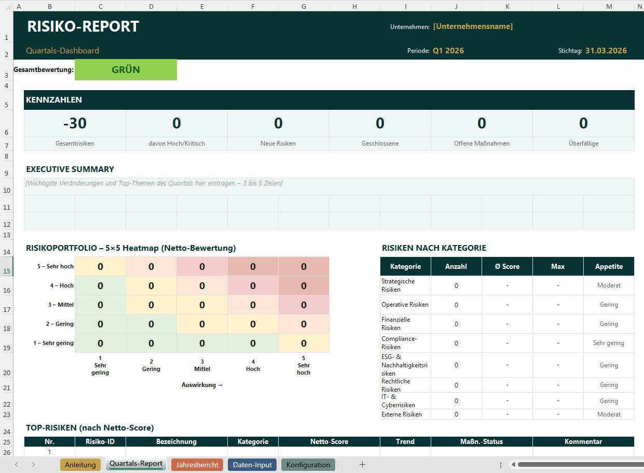Select the Externe Risiken category row
The image size is (644, 473).
coord(405,414)
